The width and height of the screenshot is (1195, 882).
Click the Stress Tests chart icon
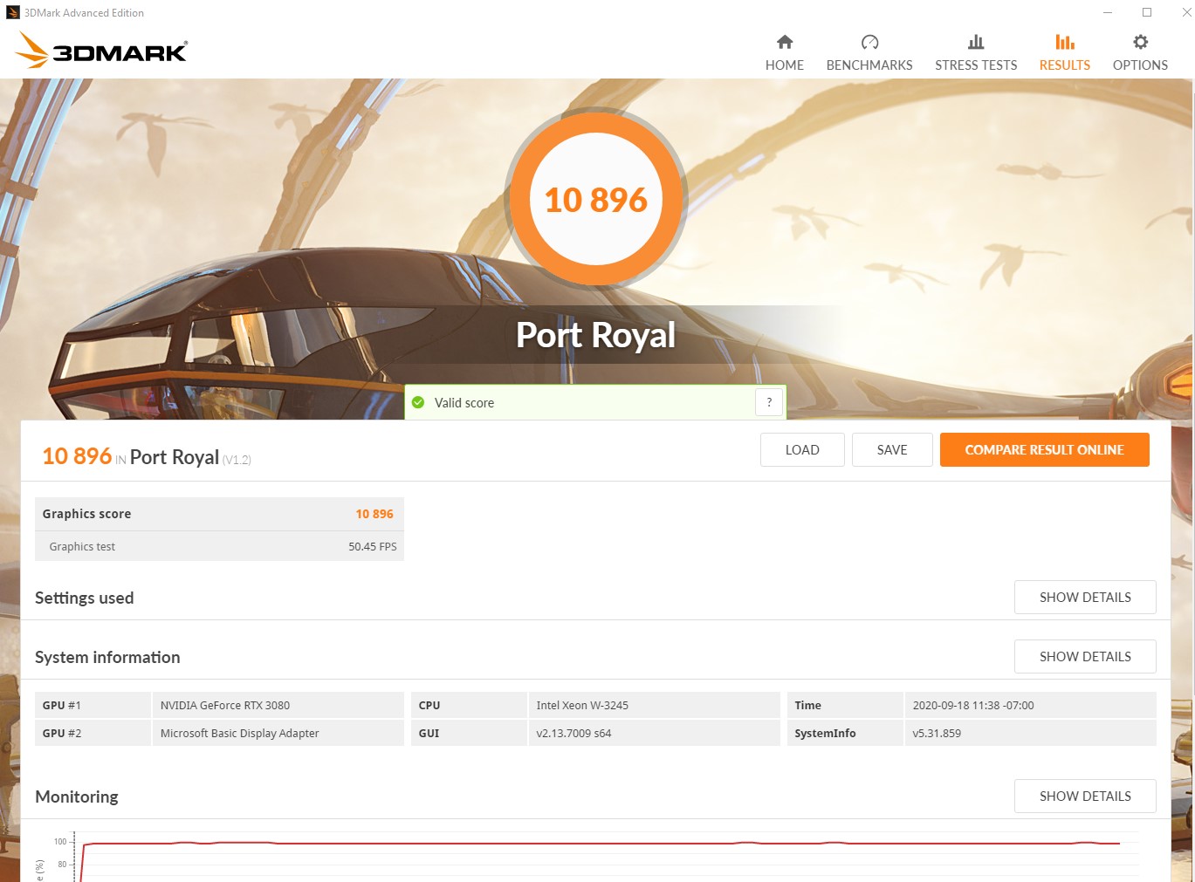click(x=976, y=42)
